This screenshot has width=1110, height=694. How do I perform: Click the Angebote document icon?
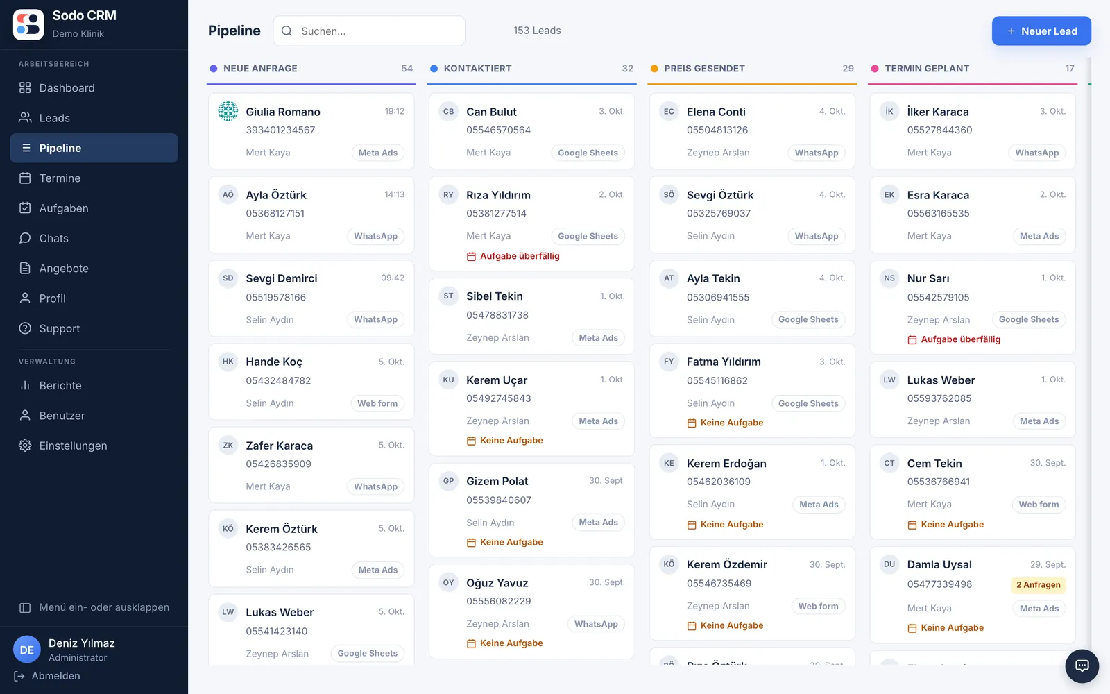coord(25,268)
